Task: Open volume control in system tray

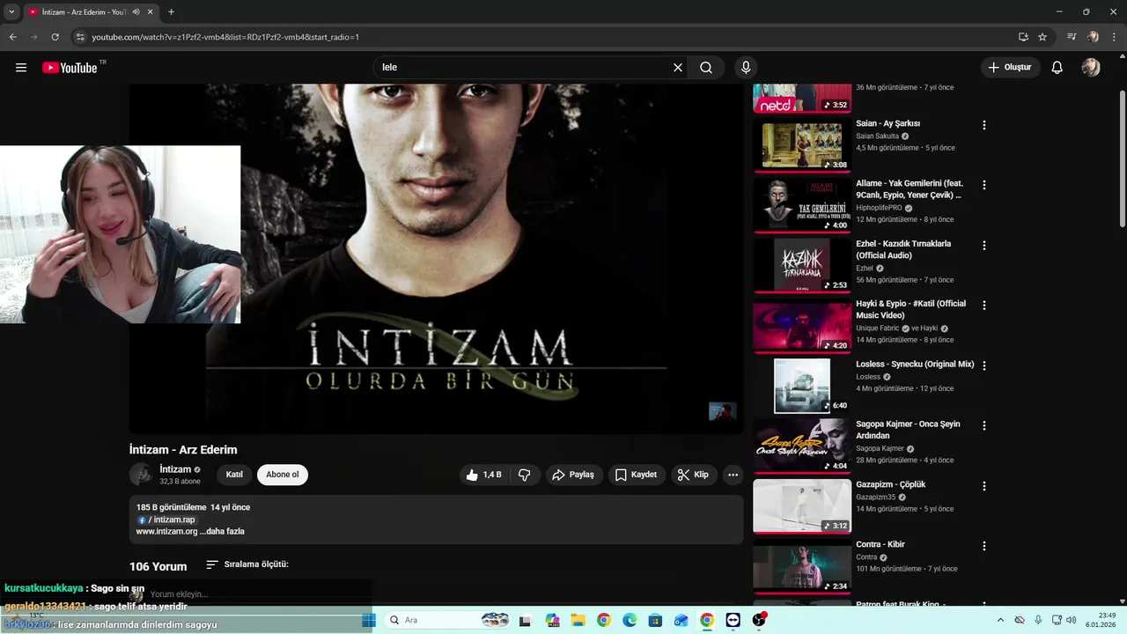Action: click(x=1072, y=620)
